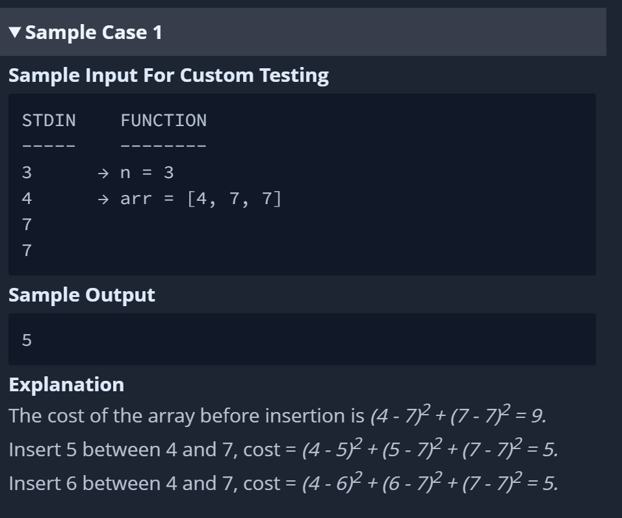Viewport: 622px width, 518px height.
Task: Click the cost before insertion equals 9 sentence
Action: click(278, 415)
